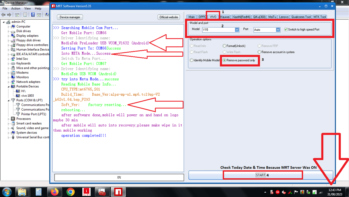This screenshot has width=349, height=197.
Task: Click the START button
Action: click(x=261, y=175)
